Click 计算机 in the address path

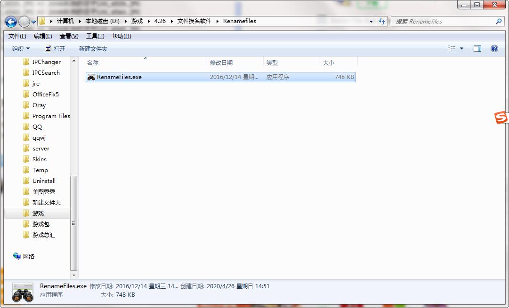65,21
